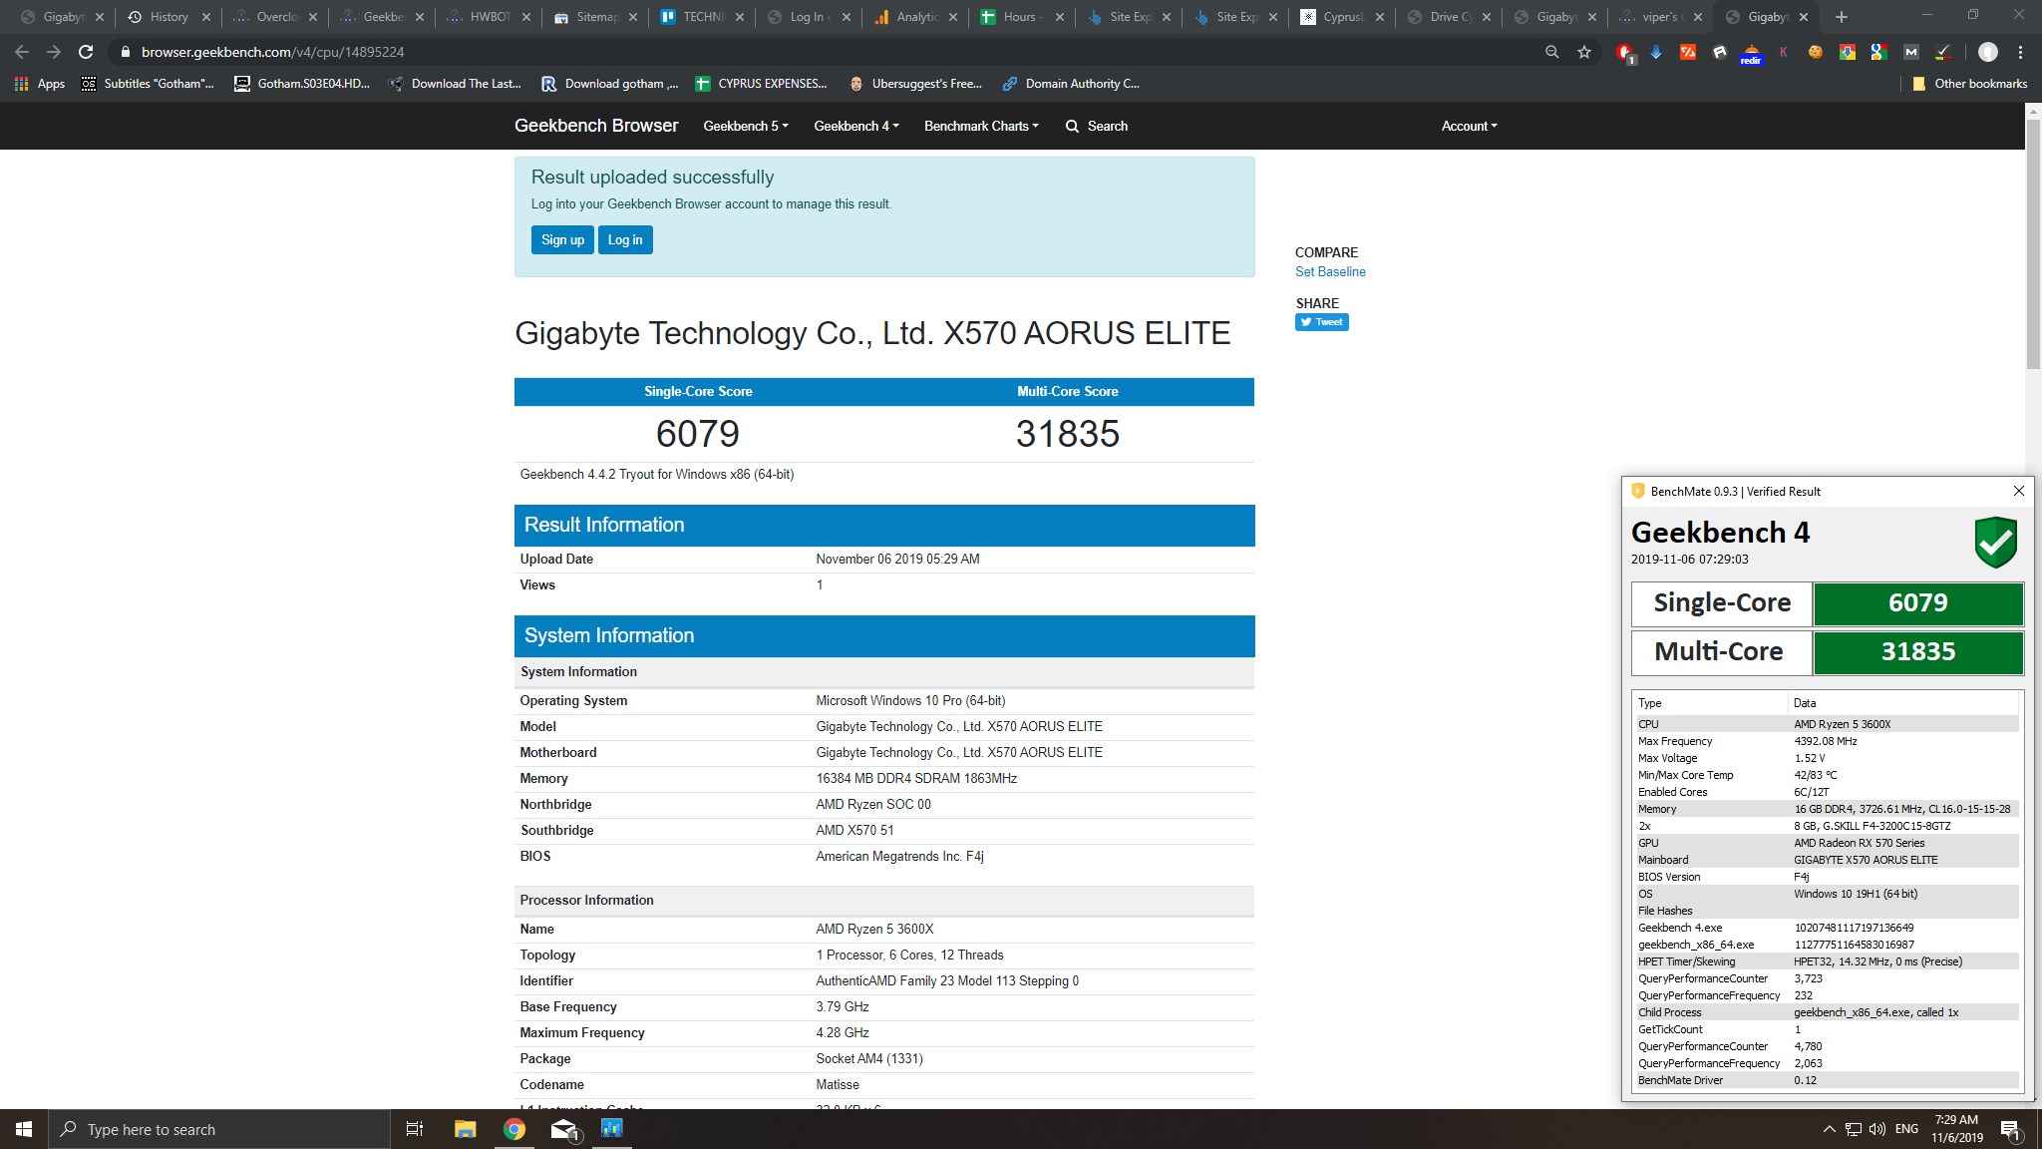Click the '4392.08 MHz' Max Frequency value
This screenshot has height=1149, width=2042.
point(1825,741)
